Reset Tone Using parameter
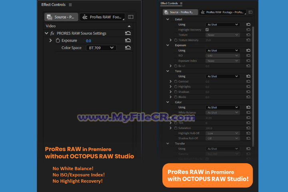The height and width of the screenshot is (192, 288). point(248,76)
